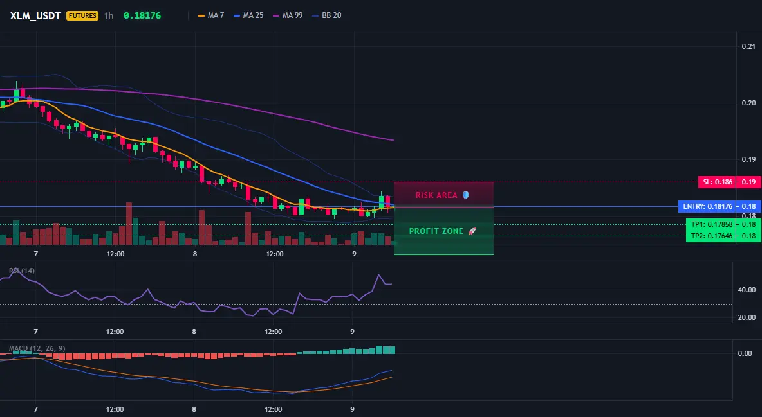Click the shield icon in RISK AREA
The image size is (762, 417).
tap(465, 195)
